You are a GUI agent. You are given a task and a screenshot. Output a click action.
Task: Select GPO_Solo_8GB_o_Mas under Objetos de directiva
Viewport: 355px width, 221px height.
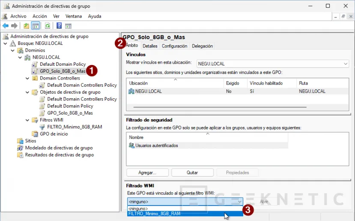(70, 113)
